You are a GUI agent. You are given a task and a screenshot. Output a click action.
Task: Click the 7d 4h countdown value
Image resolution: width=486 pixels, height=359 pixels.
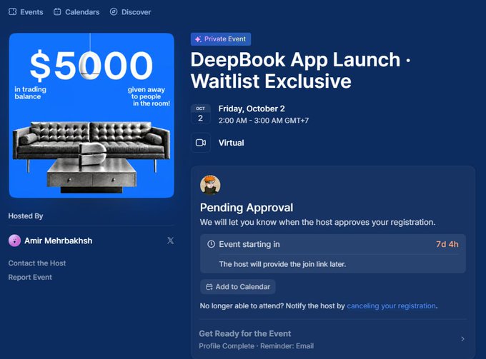(447, 244)
